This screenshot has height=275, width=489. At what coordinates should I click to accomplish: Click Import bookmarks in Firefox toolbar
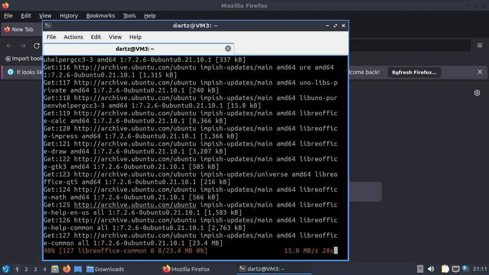[x=24, y=58]
